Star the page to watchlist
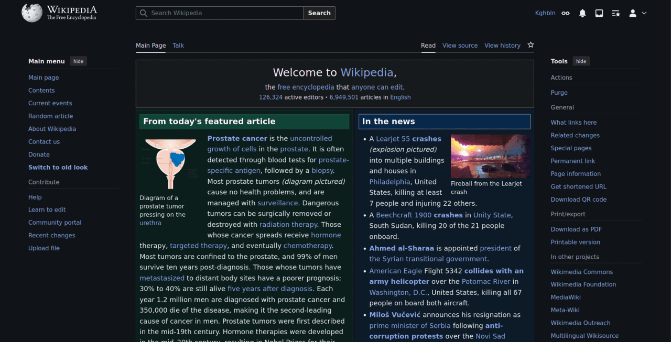The width and height of the screenshot is (671, 342). pyautogui.click(x=531, y=45)
